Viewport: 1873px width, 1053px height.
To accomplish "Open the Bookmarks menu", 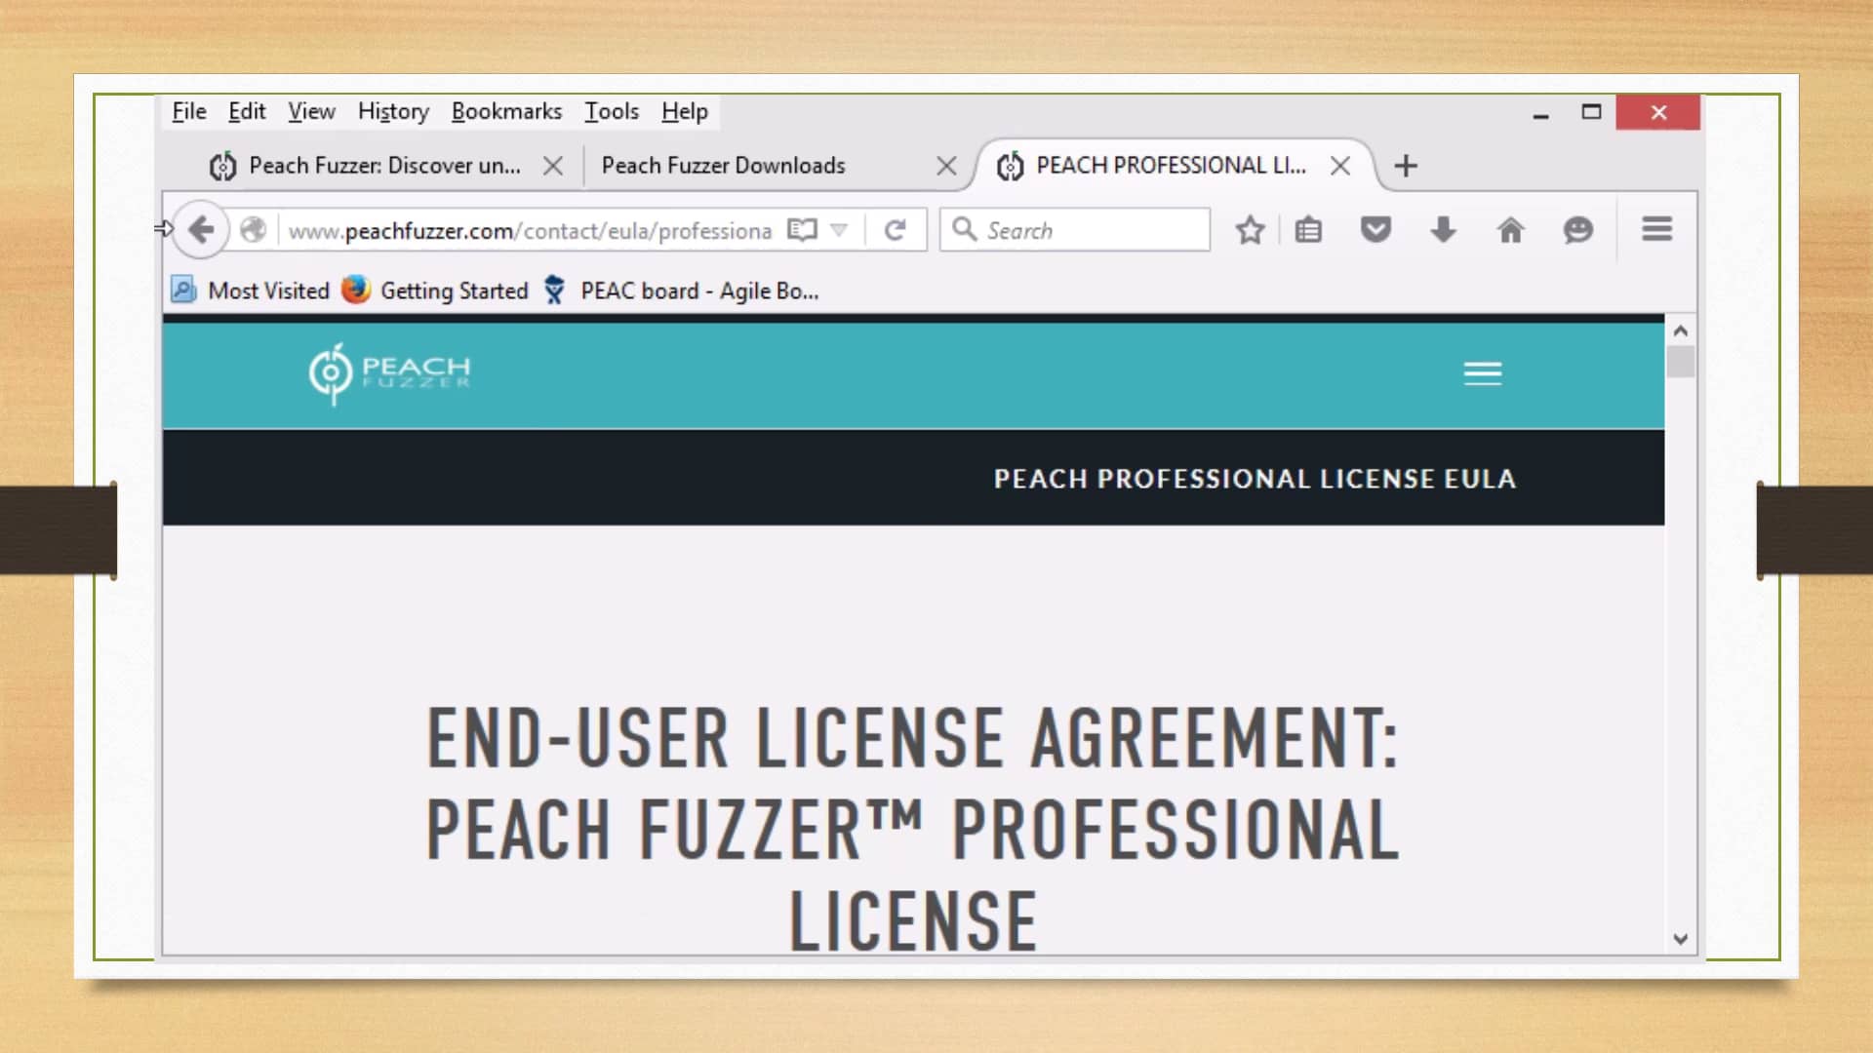I will (507, 111).
